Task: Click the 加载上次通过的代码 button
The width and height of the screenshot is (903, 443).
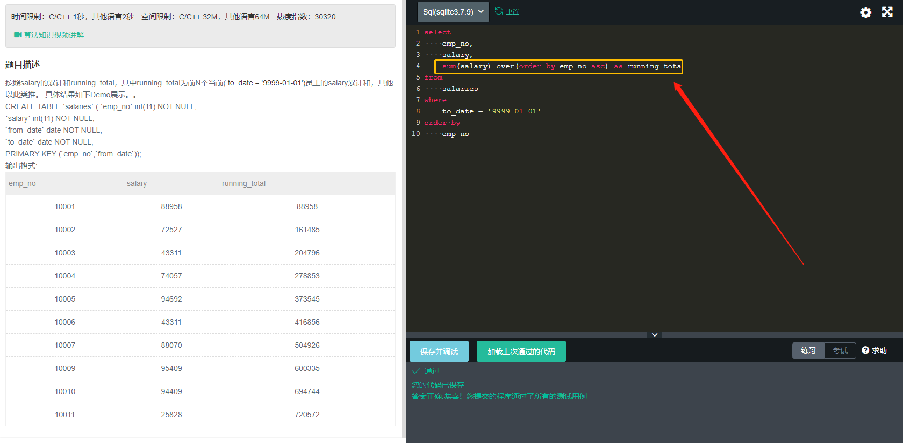Action: pyautogui.click(x=521, y=352)
